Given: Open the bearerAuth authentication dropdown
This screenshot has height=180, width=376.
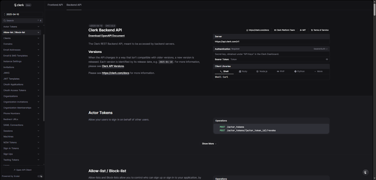Looking at the screenshot, I should coord(320,49).
